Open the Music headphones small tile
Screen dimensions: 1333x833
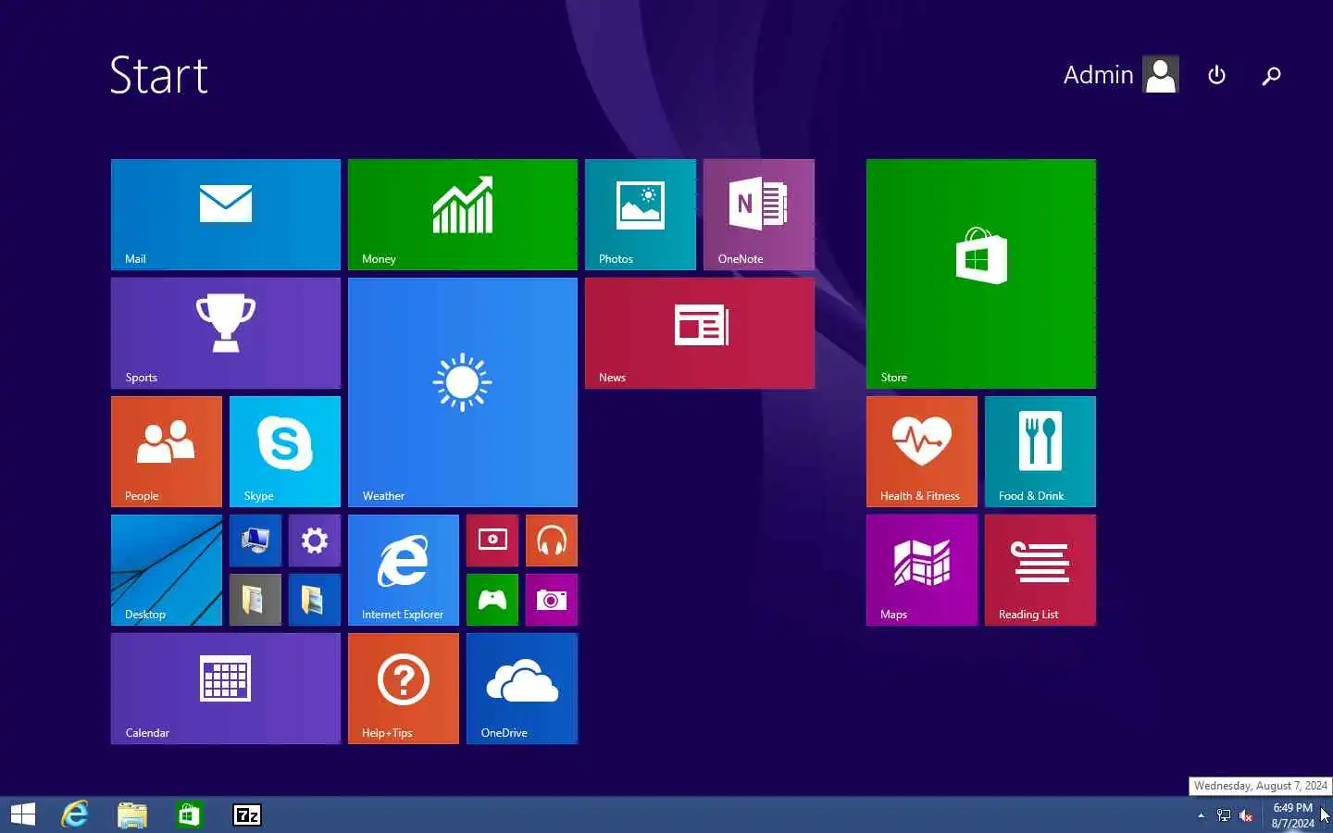(552, 541)
